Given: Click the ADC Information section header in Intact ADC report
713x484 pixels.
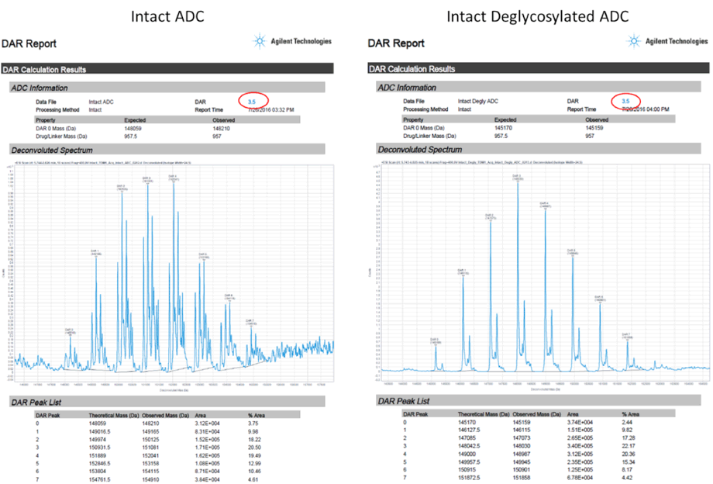Looking at the screenshot, I should 39,88.
